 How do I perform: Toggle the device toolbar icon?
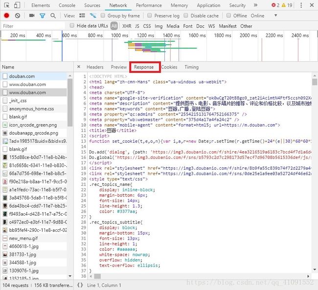point(17,5)
